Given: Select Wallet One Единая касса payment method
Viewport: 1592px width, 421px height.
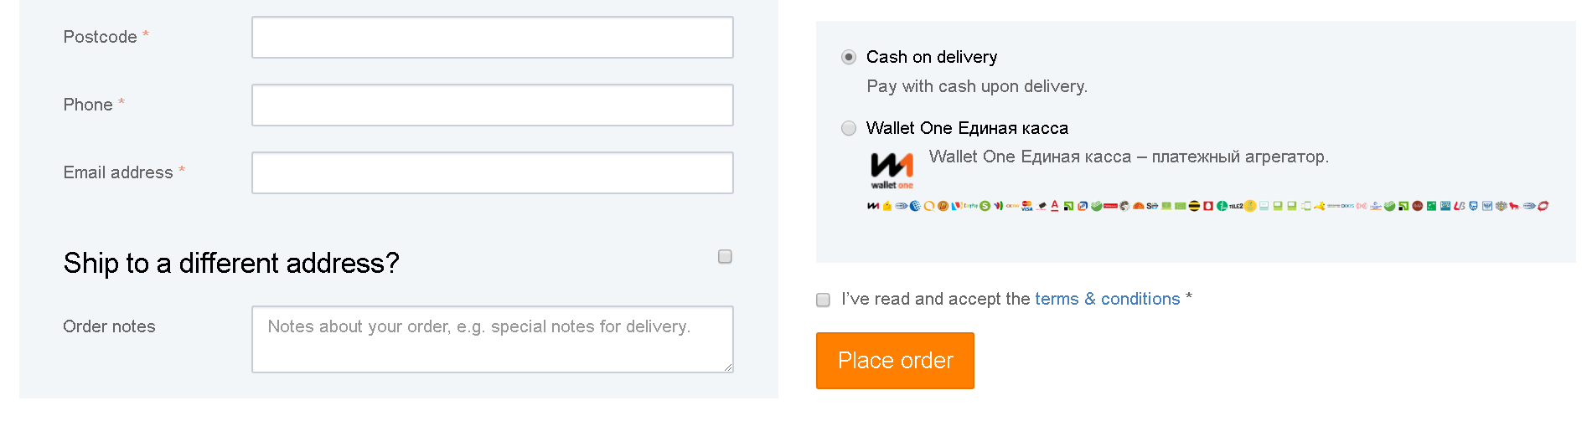Looking at the screenshot, I should [849, 128].
